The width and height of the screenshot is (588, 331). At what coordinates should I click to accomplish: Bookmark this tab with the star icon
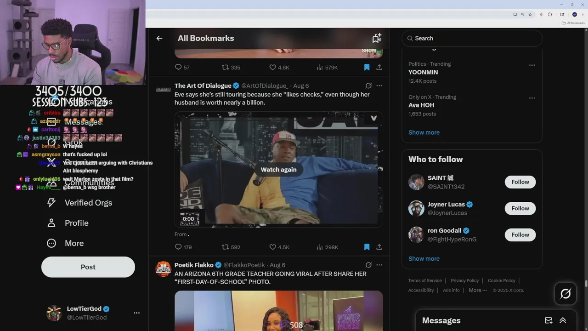pyautogui.click(x=530, y=15)
